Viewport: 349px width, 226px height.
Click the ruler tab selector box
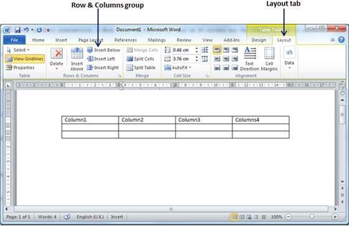(8, 85)
